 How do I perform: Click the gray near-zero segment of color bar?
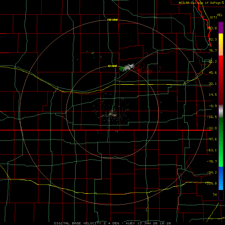pos(221,111)
